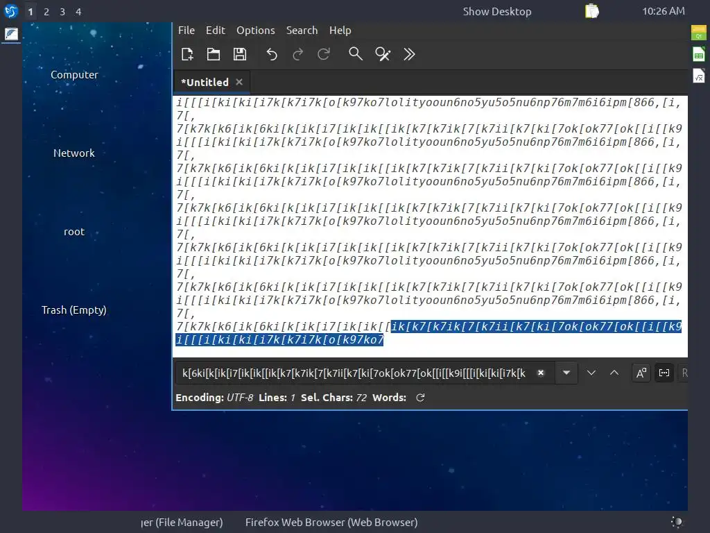
Task: Open the Edit menu
Action: click(215, 31)
